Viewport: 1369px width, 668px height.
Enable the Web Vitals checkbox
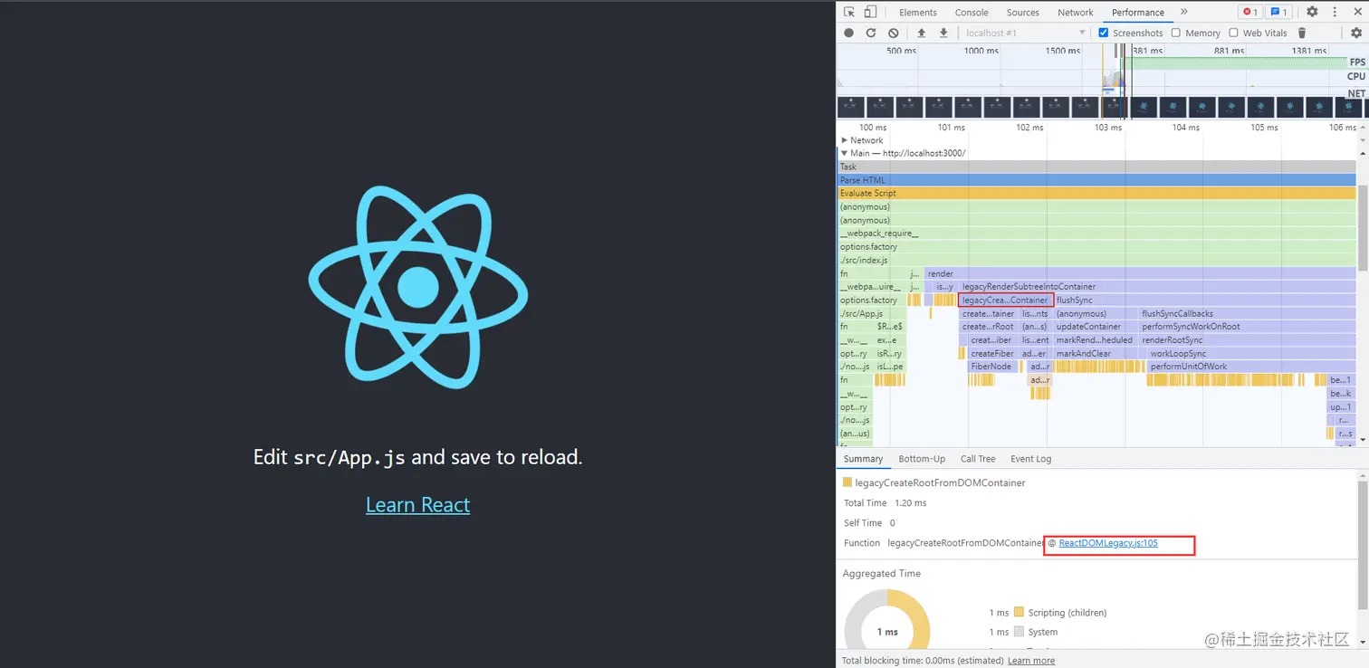[x=1233, y=33]
